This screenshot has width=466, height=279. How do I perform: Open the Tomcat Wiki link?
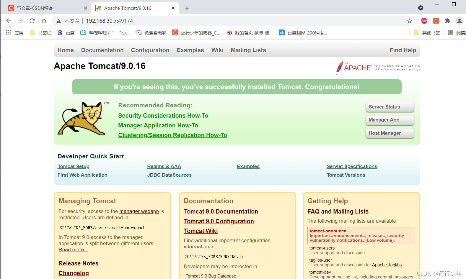tap(201, 231)
